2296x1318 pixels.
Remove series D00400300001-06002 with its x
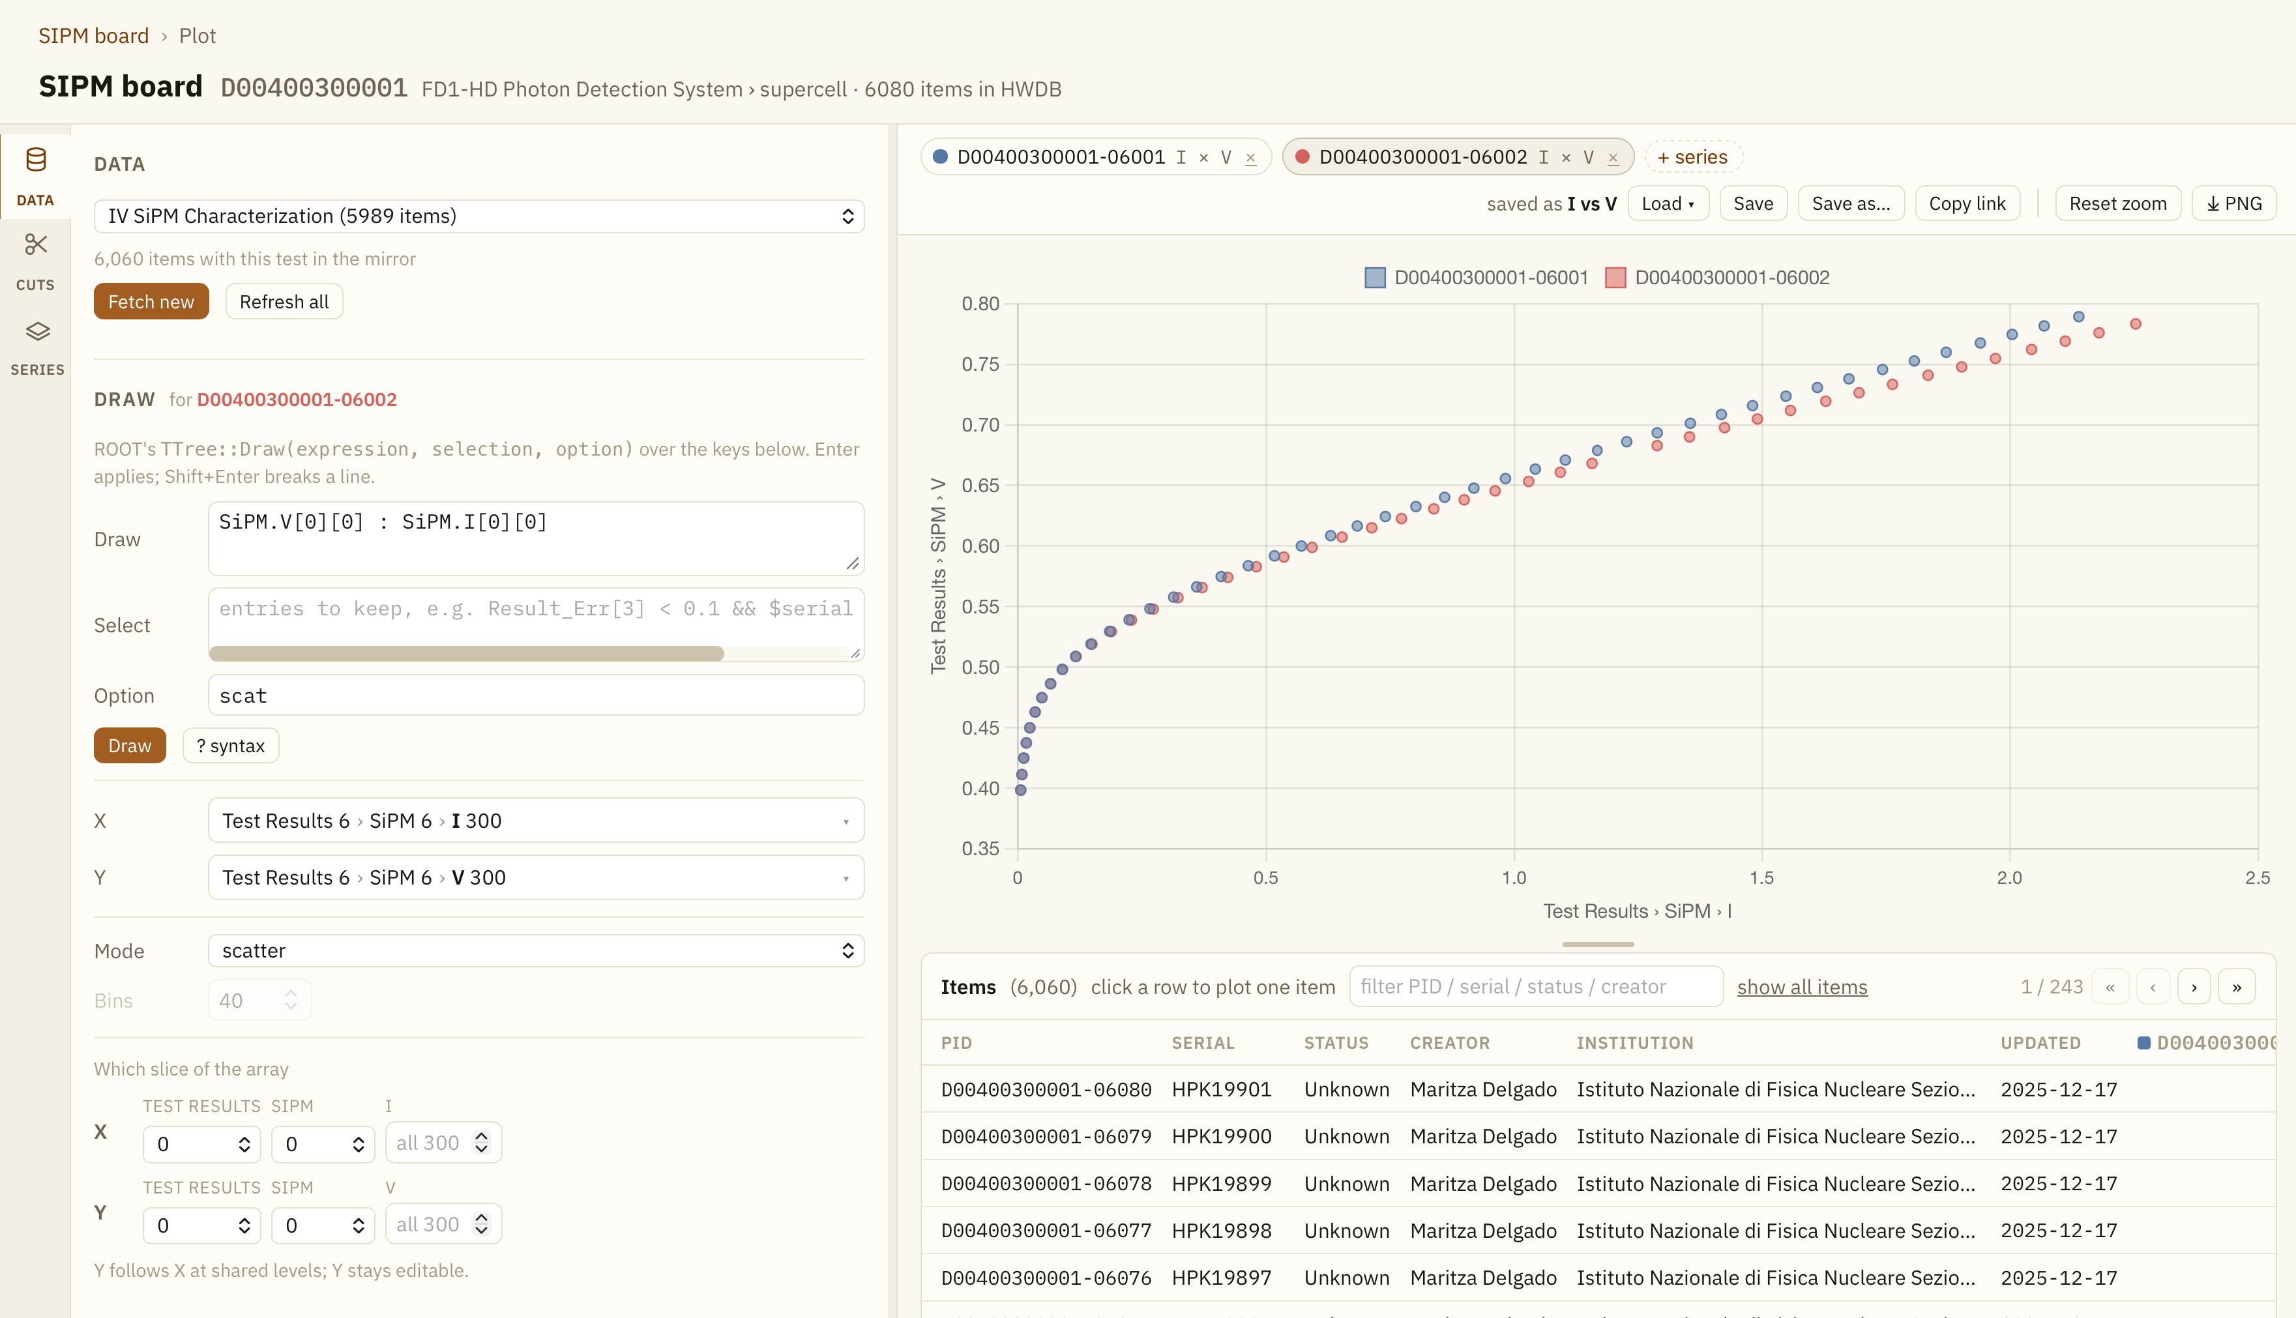click(x=1612, y=158)
